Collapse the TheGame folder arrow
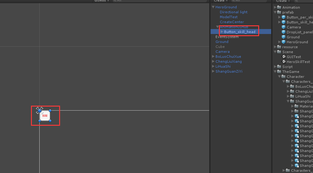This screenshot has height=173, width=313. click(275, 72)
